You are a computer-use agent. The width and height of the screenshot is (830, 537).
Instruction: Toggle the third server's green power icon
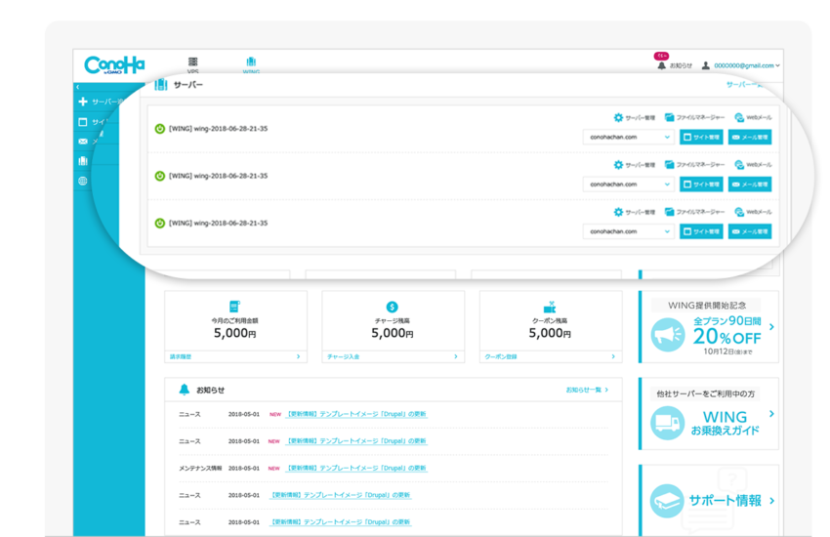160,223
